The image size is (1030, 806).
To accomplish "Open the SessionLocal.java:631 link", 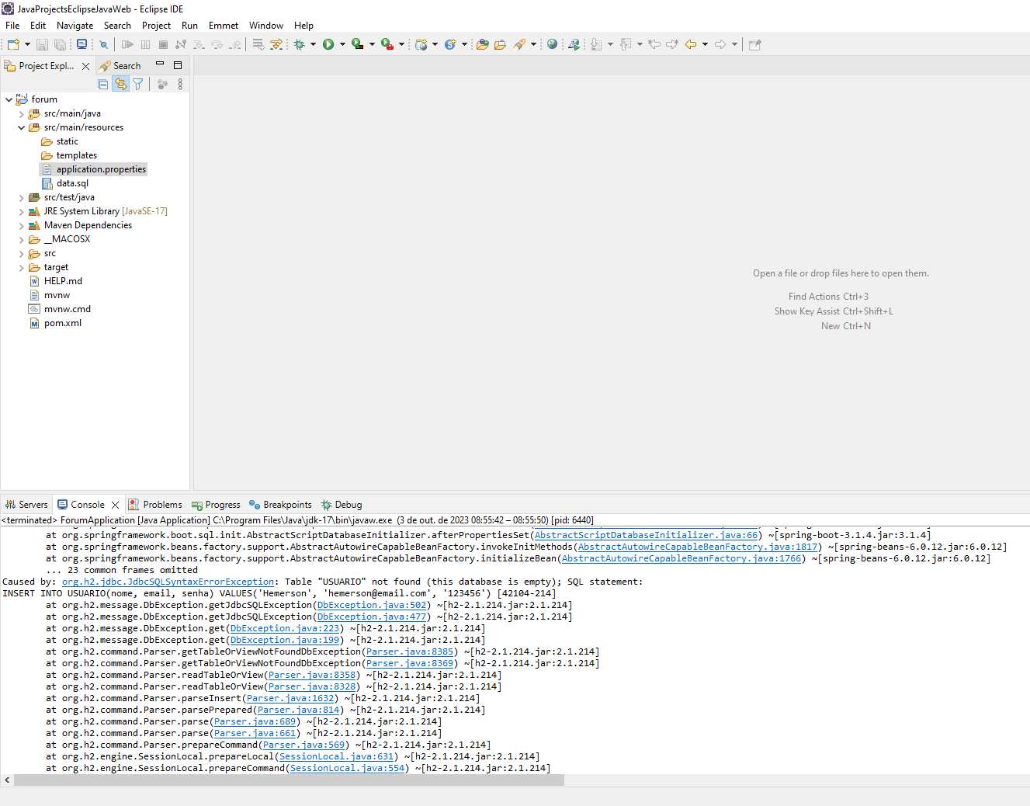I will point(336,756).
